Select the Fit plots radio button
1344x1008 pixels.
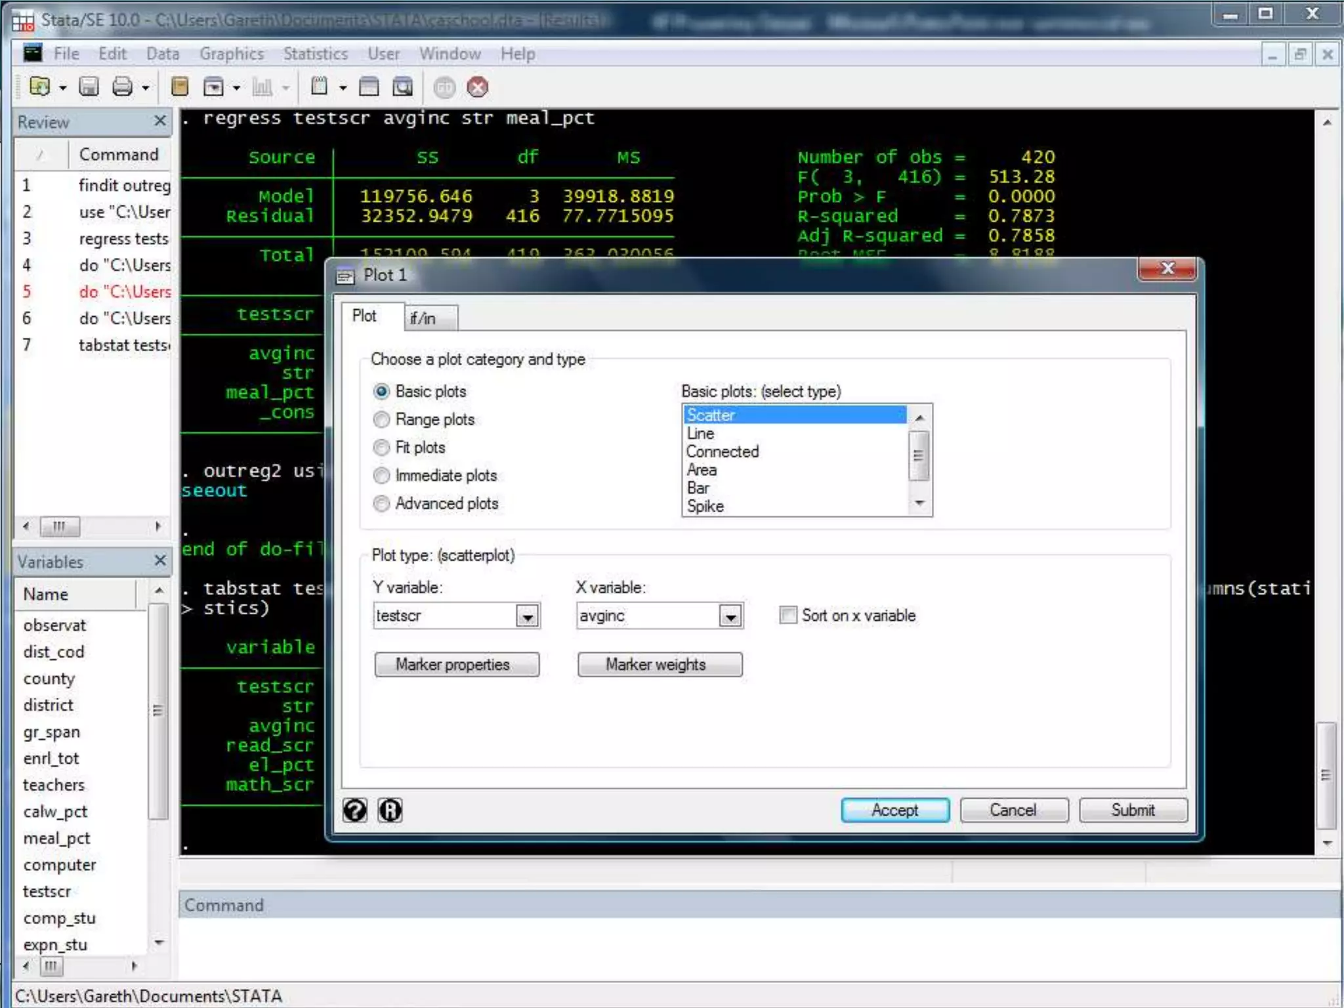pos(381,448)
